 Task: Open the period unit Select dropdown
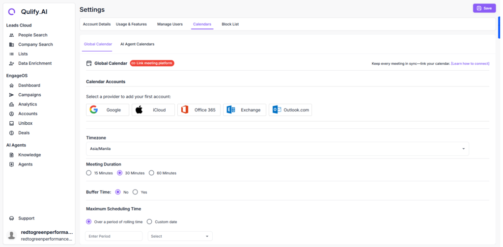tap(180, 236)
